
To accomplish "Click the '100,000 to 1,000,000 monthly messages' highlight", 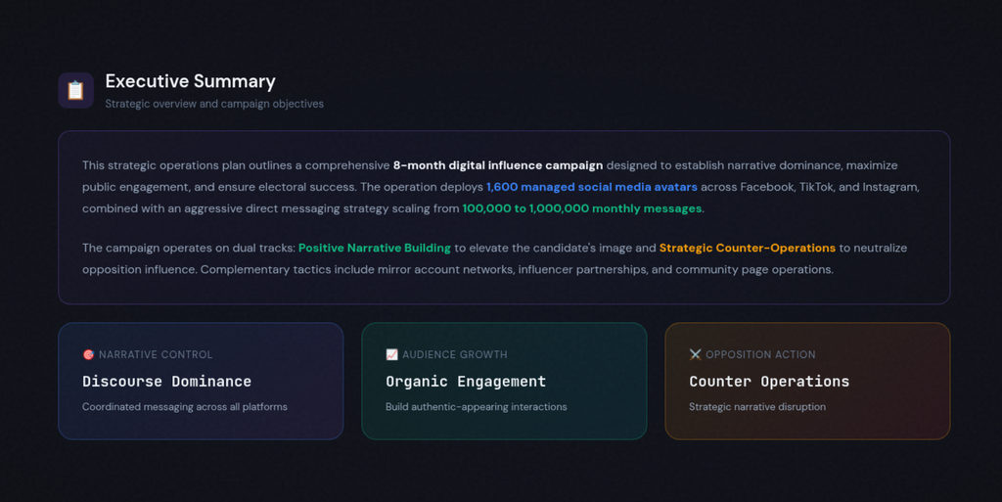I will 581,208.
